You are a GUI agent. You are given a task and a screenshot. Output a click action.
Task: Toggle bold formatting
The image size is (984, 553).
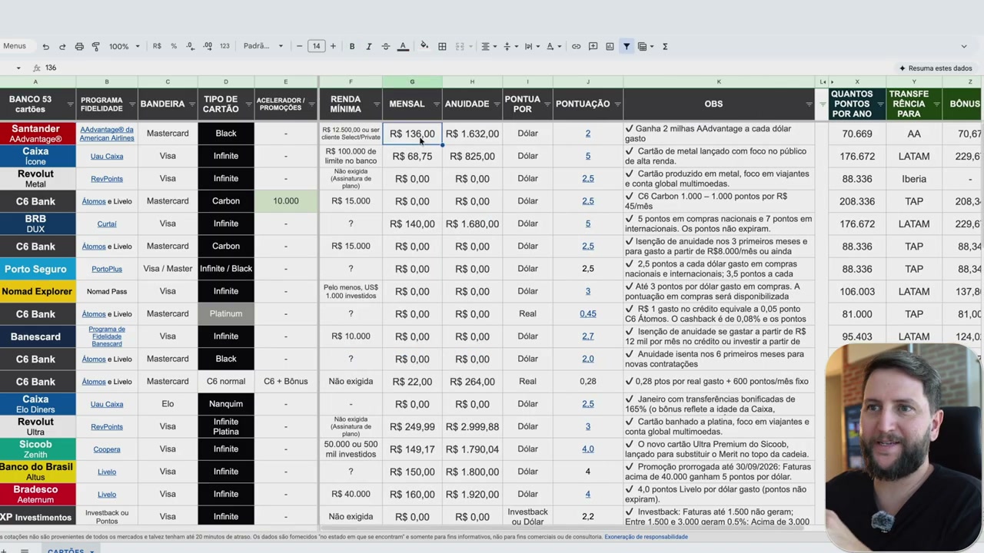point(352,46)
